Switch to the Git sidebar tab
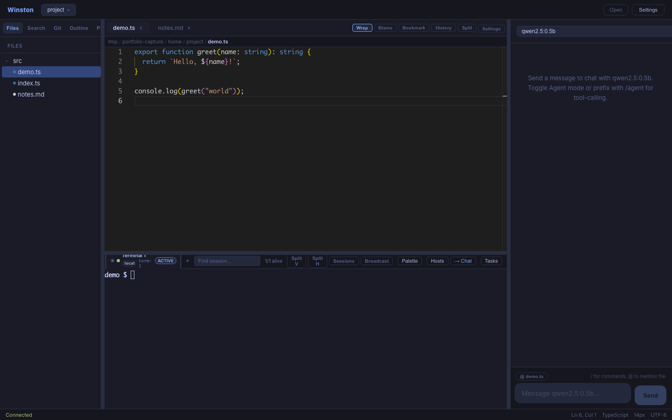Image resolution: width=672 pixels, height=420 pixels. coord(57,28)
